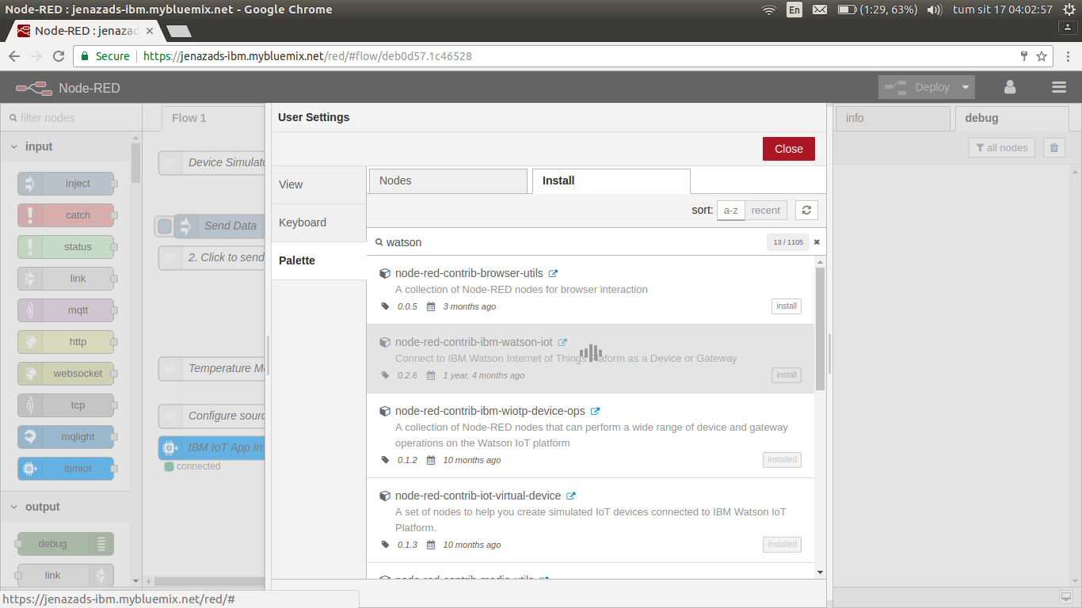Screen dimensions: 1082x608
Task: Open node-red-contrib-browser-utils external link icon
Action: coord(554,274)
